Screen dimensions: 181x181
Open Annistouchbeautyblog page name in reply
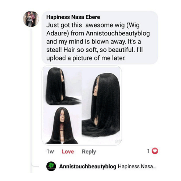(88, 167)
